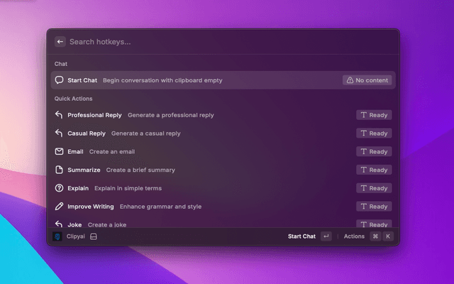
Task: Click the tray icon beside Clipyai
Action: (93, 236)
